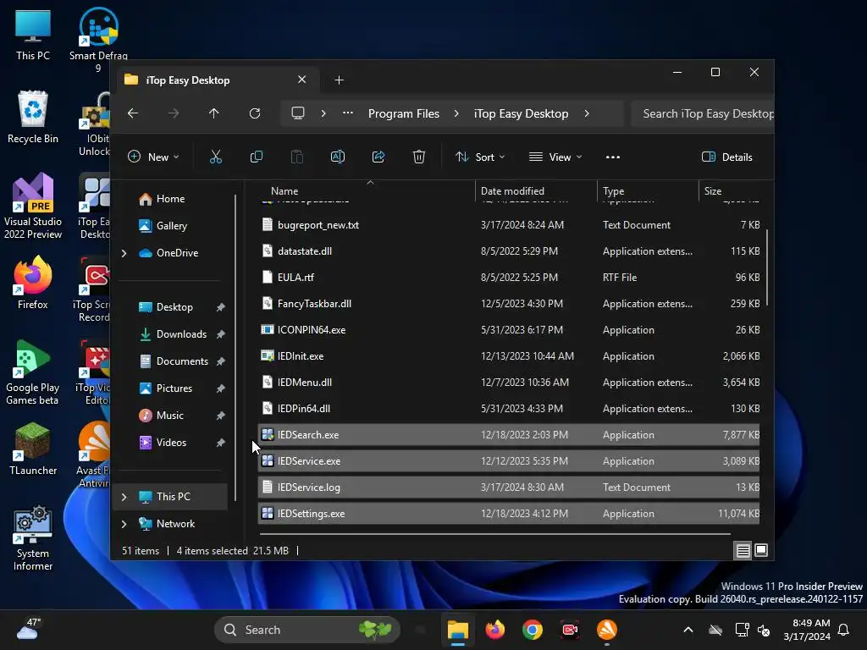Click the Copy icon in toolbar
This screenshot has height=650, width=867.
point(256,157)
